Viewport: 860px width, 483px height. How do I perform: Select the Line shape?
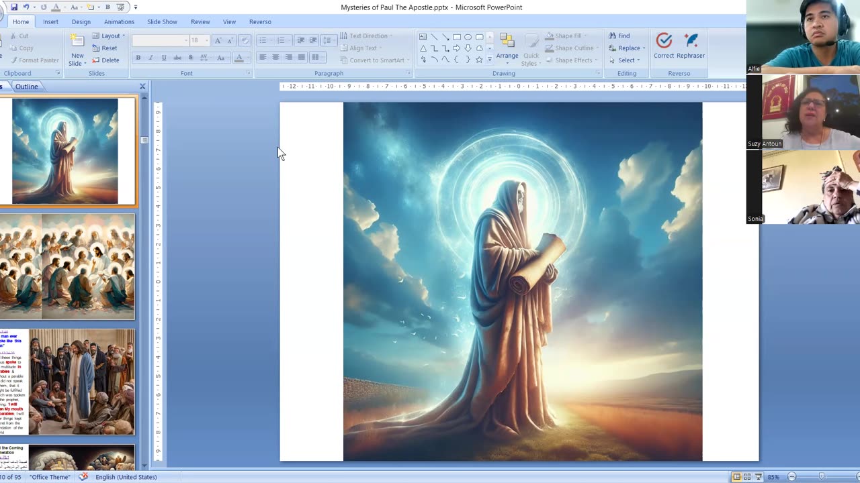coord(434,37)
